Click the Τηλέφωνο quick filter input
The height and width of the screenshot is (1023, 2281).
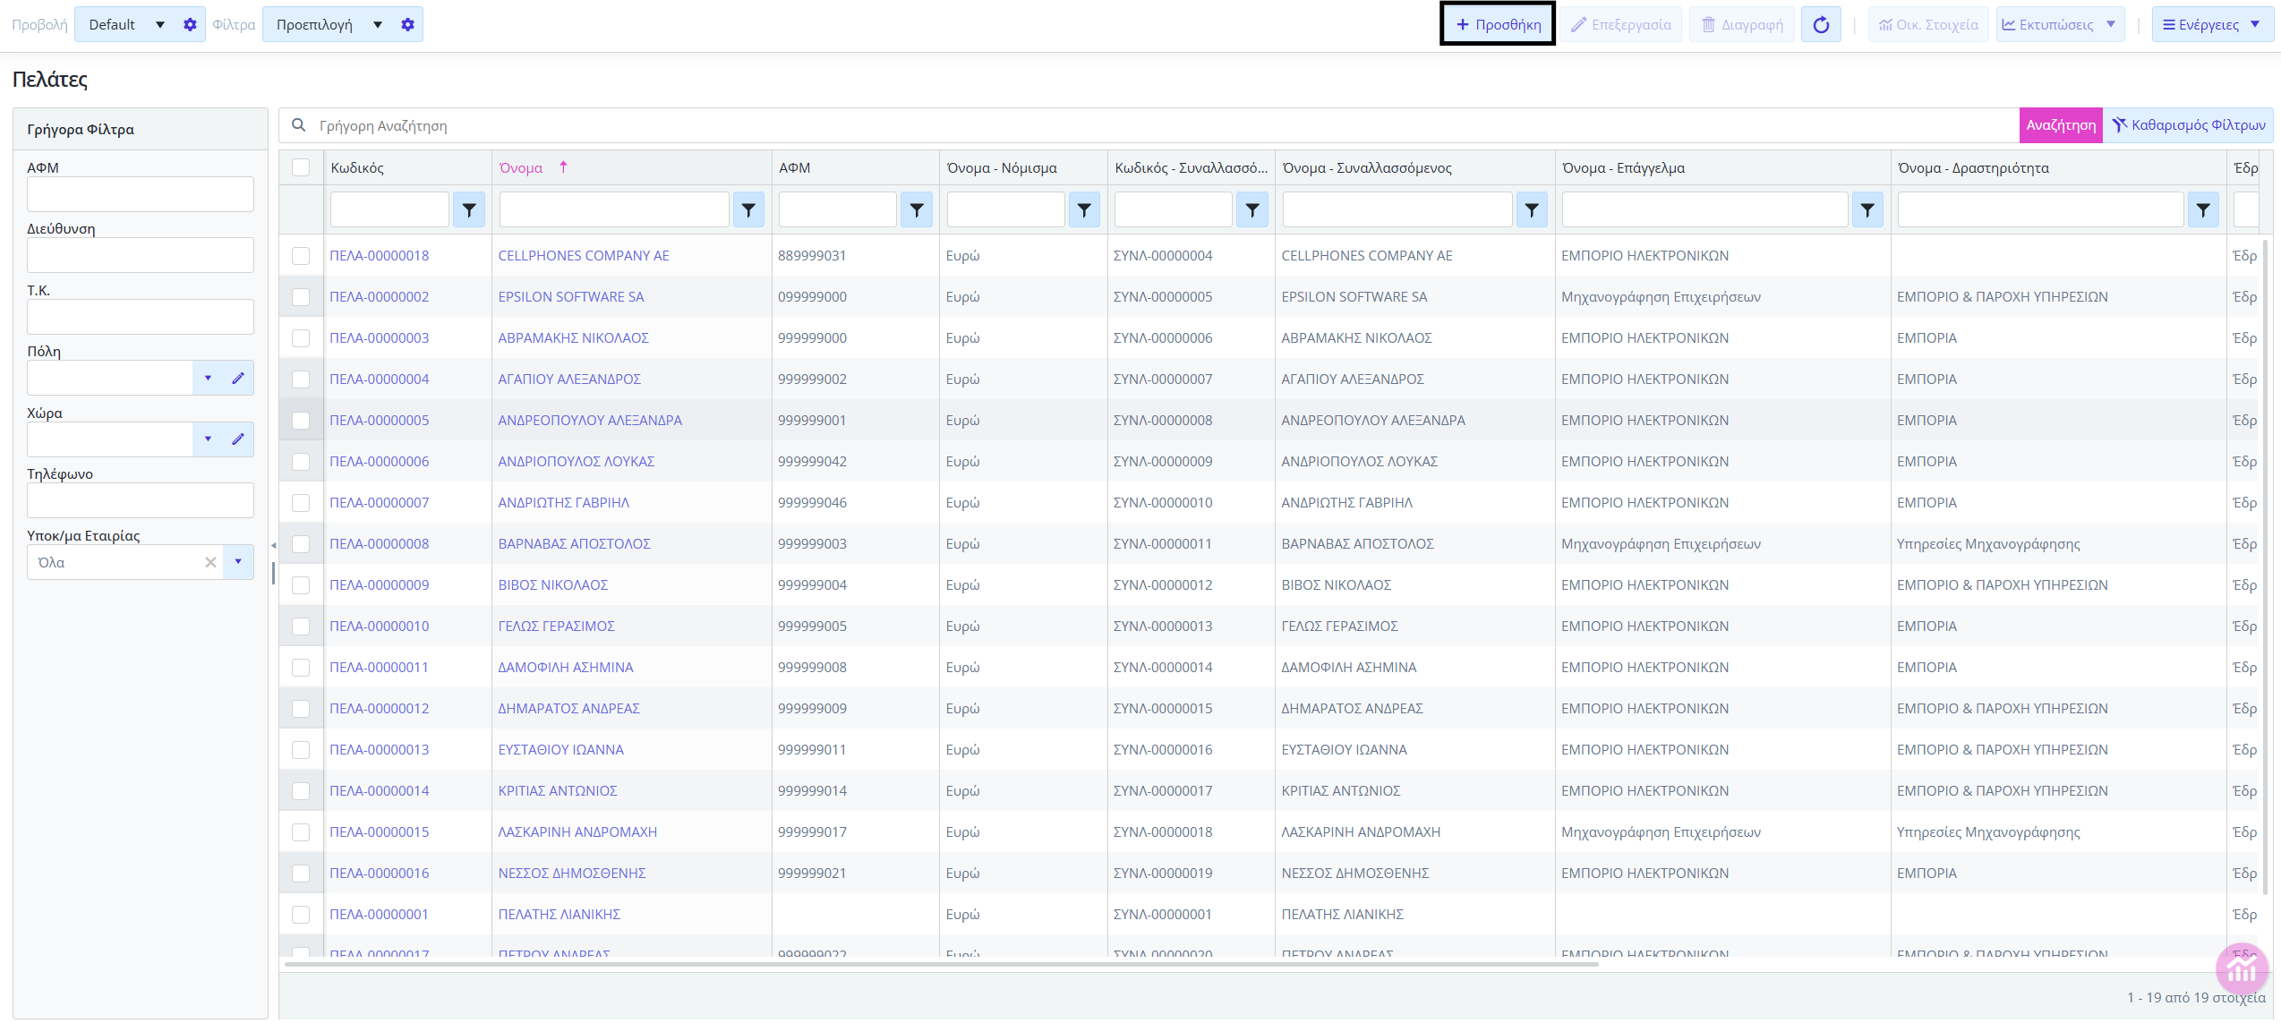(x=141, y=500)
